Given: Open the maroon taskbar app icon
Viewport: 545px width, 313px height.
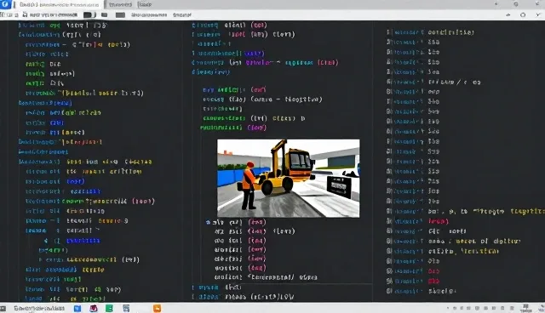Looking at the screenshot, I should (x=94, y=308).
